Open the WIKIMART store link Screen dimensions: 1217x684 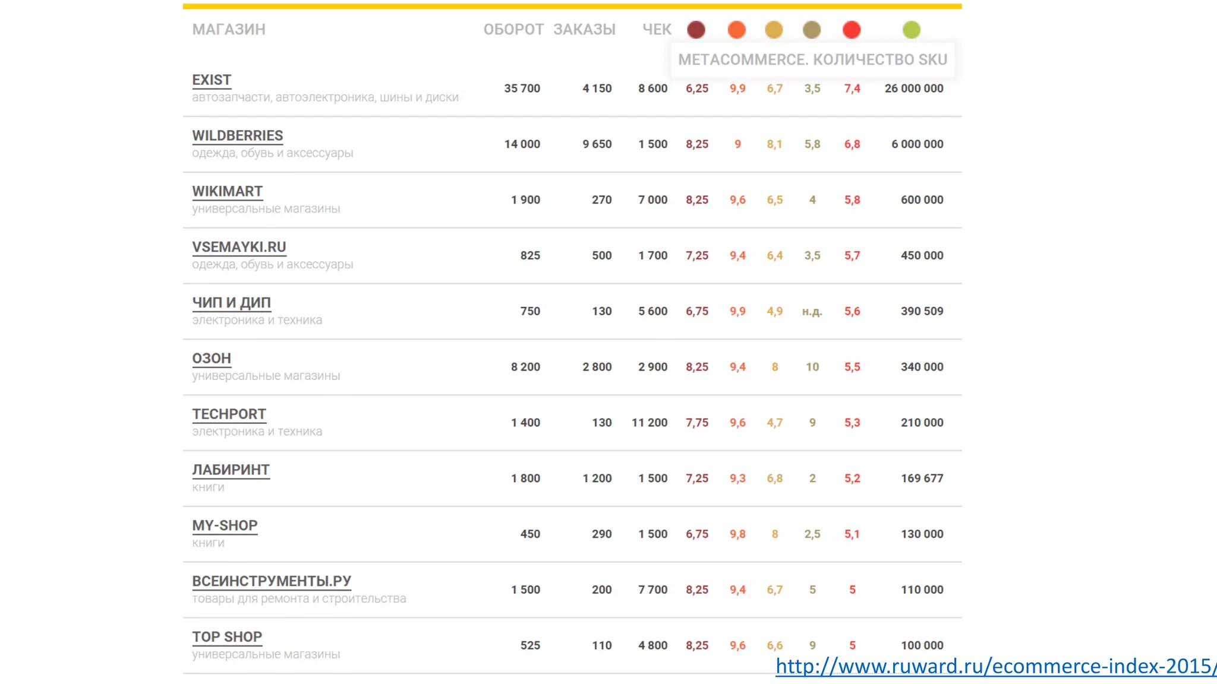[227, 192]
